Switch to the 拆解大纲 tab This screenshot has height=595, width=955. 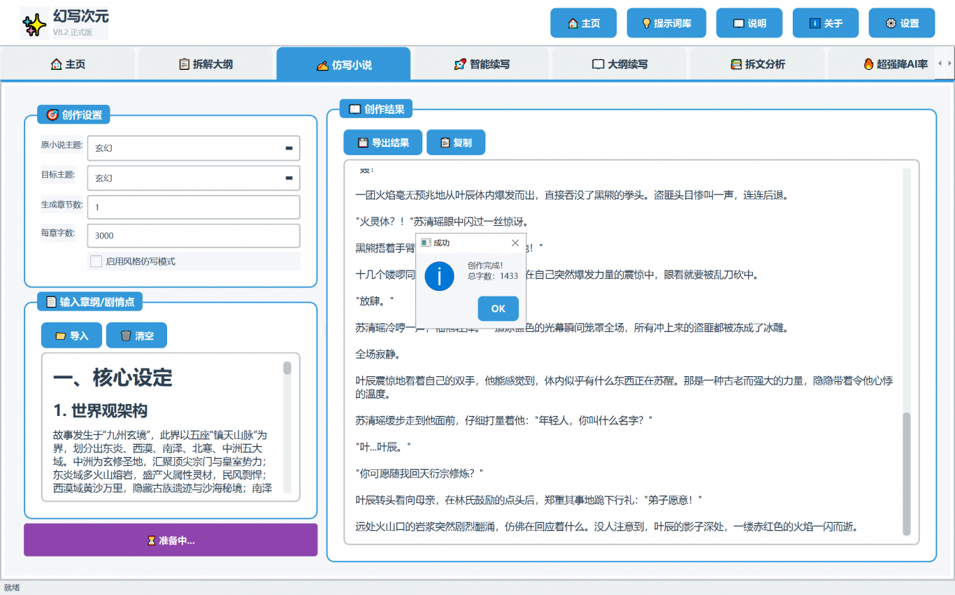tap(206, 64)
